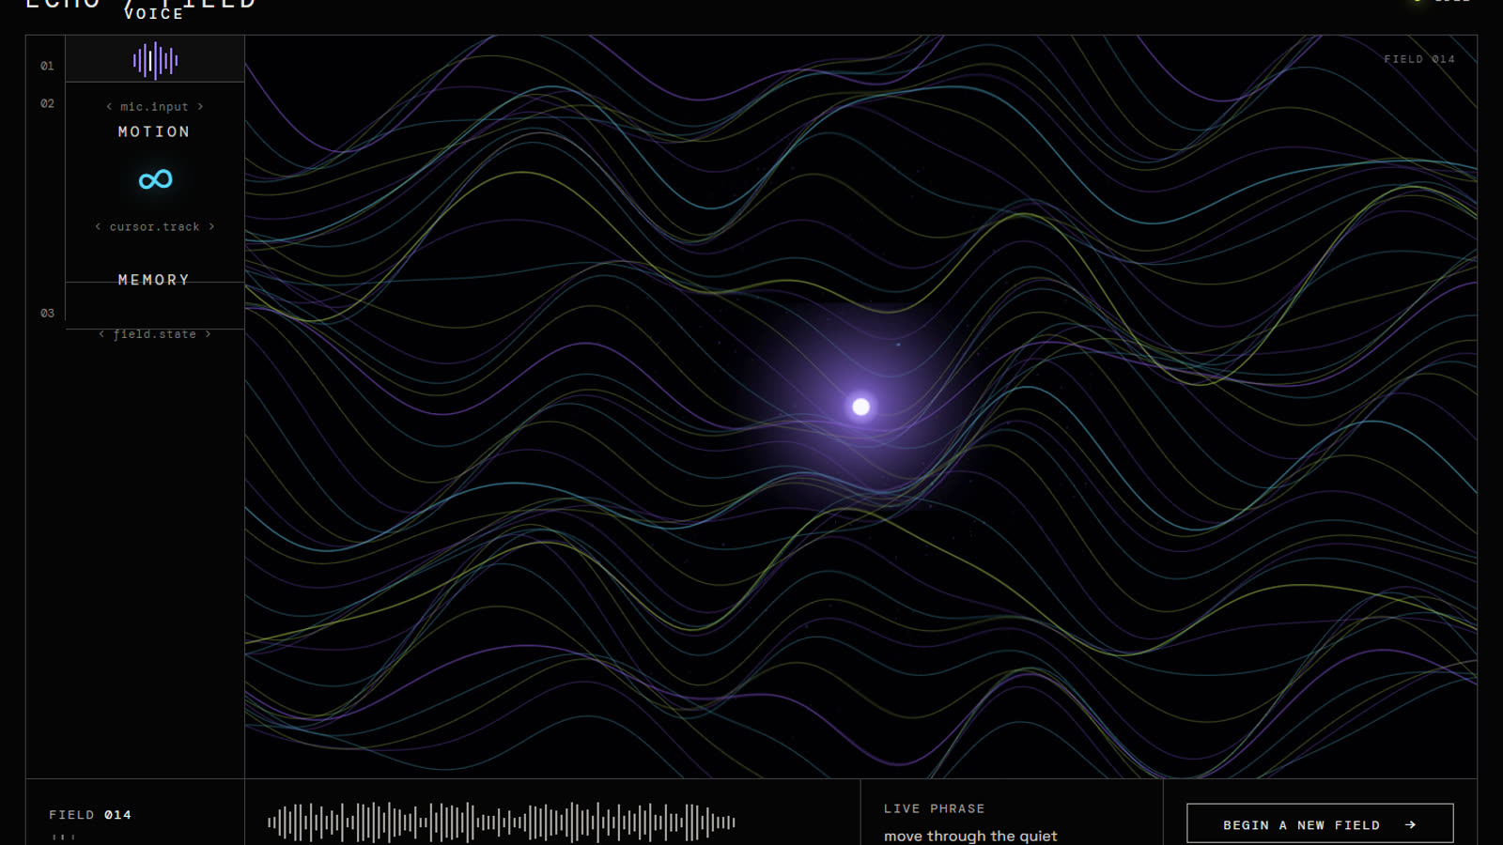Screen dimensions: 1503x845
Task: Click the "FIELD 014" label in the bottom bar
Action: 90,815
